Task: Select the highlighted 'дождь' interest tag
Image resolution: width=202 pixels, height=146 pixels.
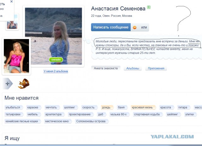Action: coord(107,108)
